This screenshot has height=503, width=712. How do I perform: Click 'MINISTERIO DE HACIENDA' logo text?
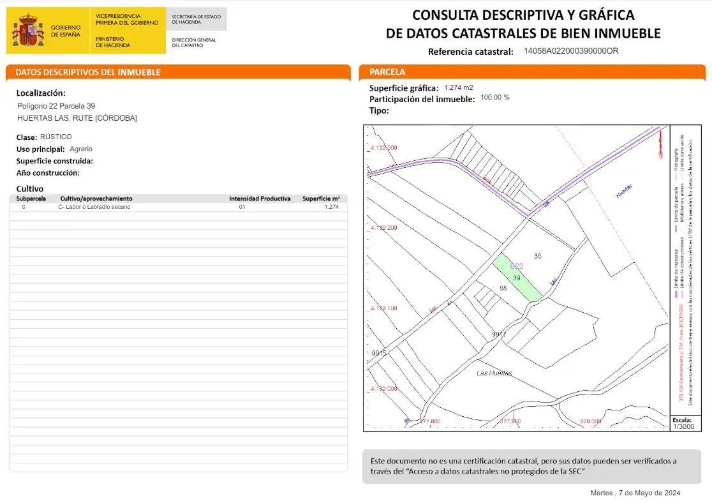(x=113, y=41)
